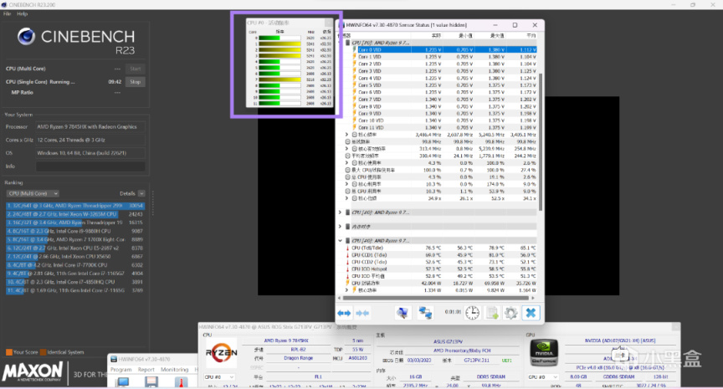The height and width of the screenshot is (389, 723).
Task: Click the NVIDIA GeForce logo in HWiNFO summary
Action: click(544, 354)
